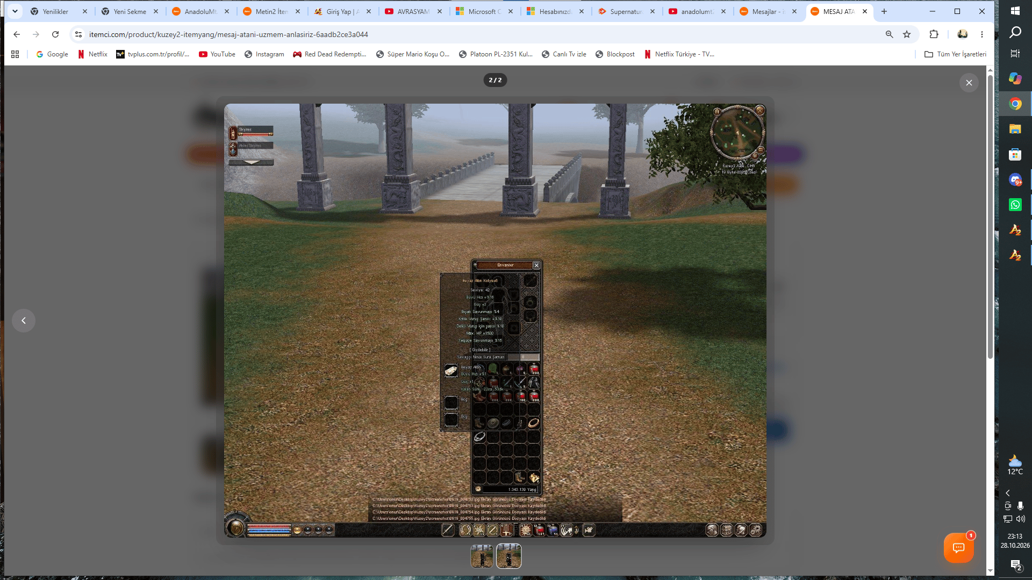The image size is (1032, 580).
Task: Open the volume control in system tray
Action: coord(1021,519)
